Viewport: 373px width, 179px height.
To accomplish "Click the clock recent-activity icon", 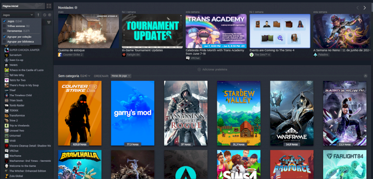I will 45,15.
